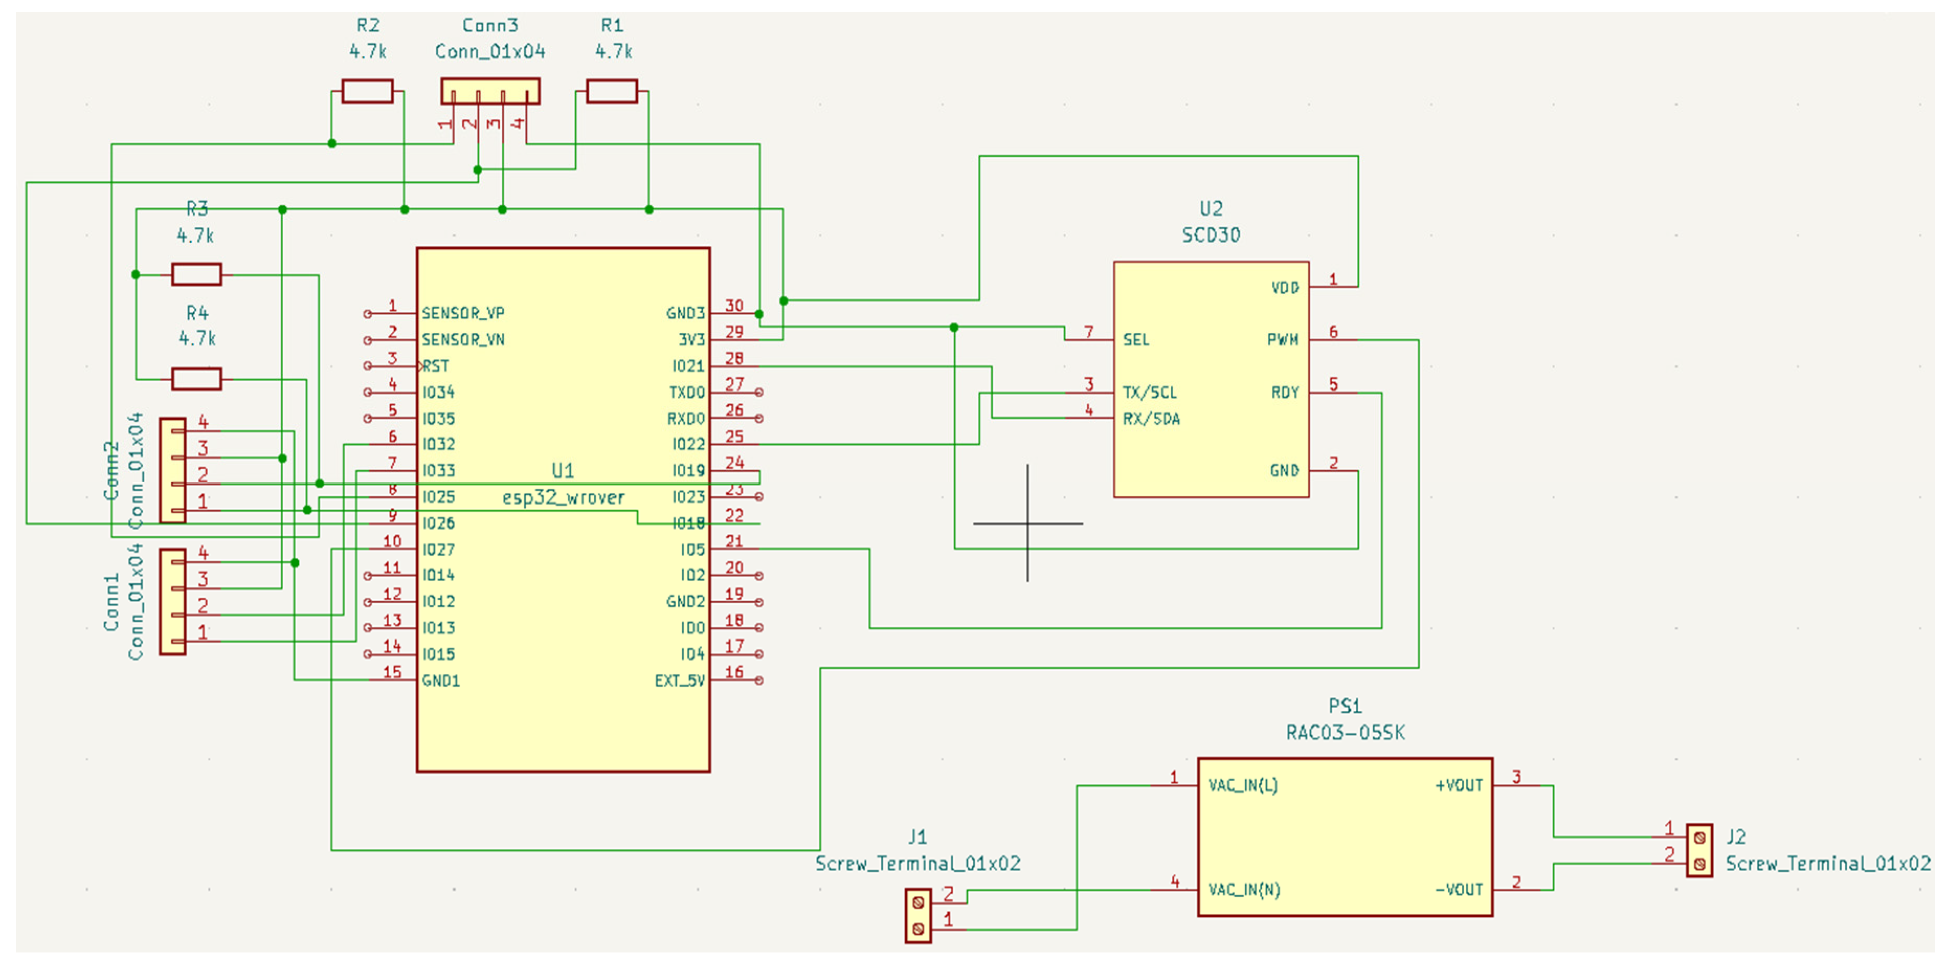Click the +VOUT pin label on PS1
This screenshot has width=1948, height=966.
1459,785
